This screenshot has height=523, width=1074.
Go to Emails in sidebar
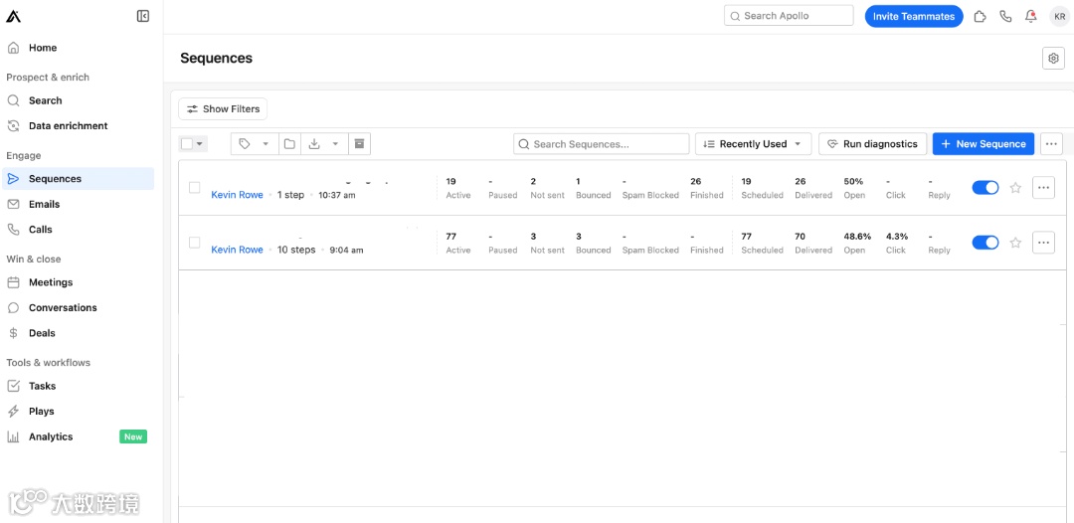coord(44,204)
